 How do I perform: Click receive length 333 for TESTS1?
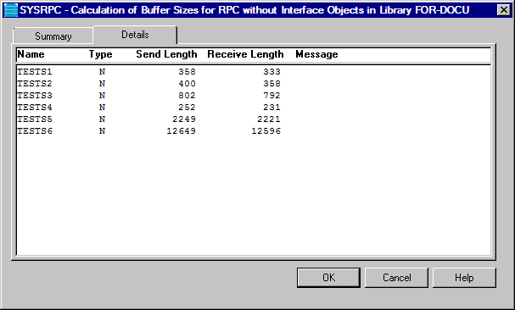coord(271,71)
